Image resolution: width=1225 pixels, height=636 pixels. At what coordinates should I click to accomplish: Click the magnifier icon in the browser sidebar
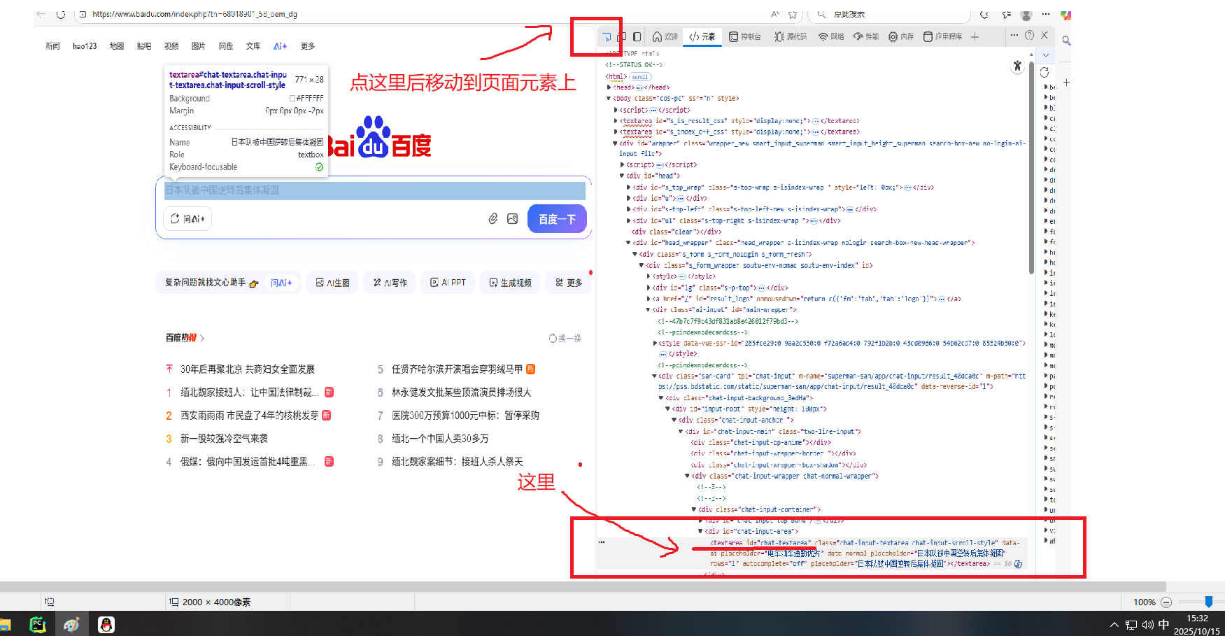pyautogui.click(x=1066, y=41)
